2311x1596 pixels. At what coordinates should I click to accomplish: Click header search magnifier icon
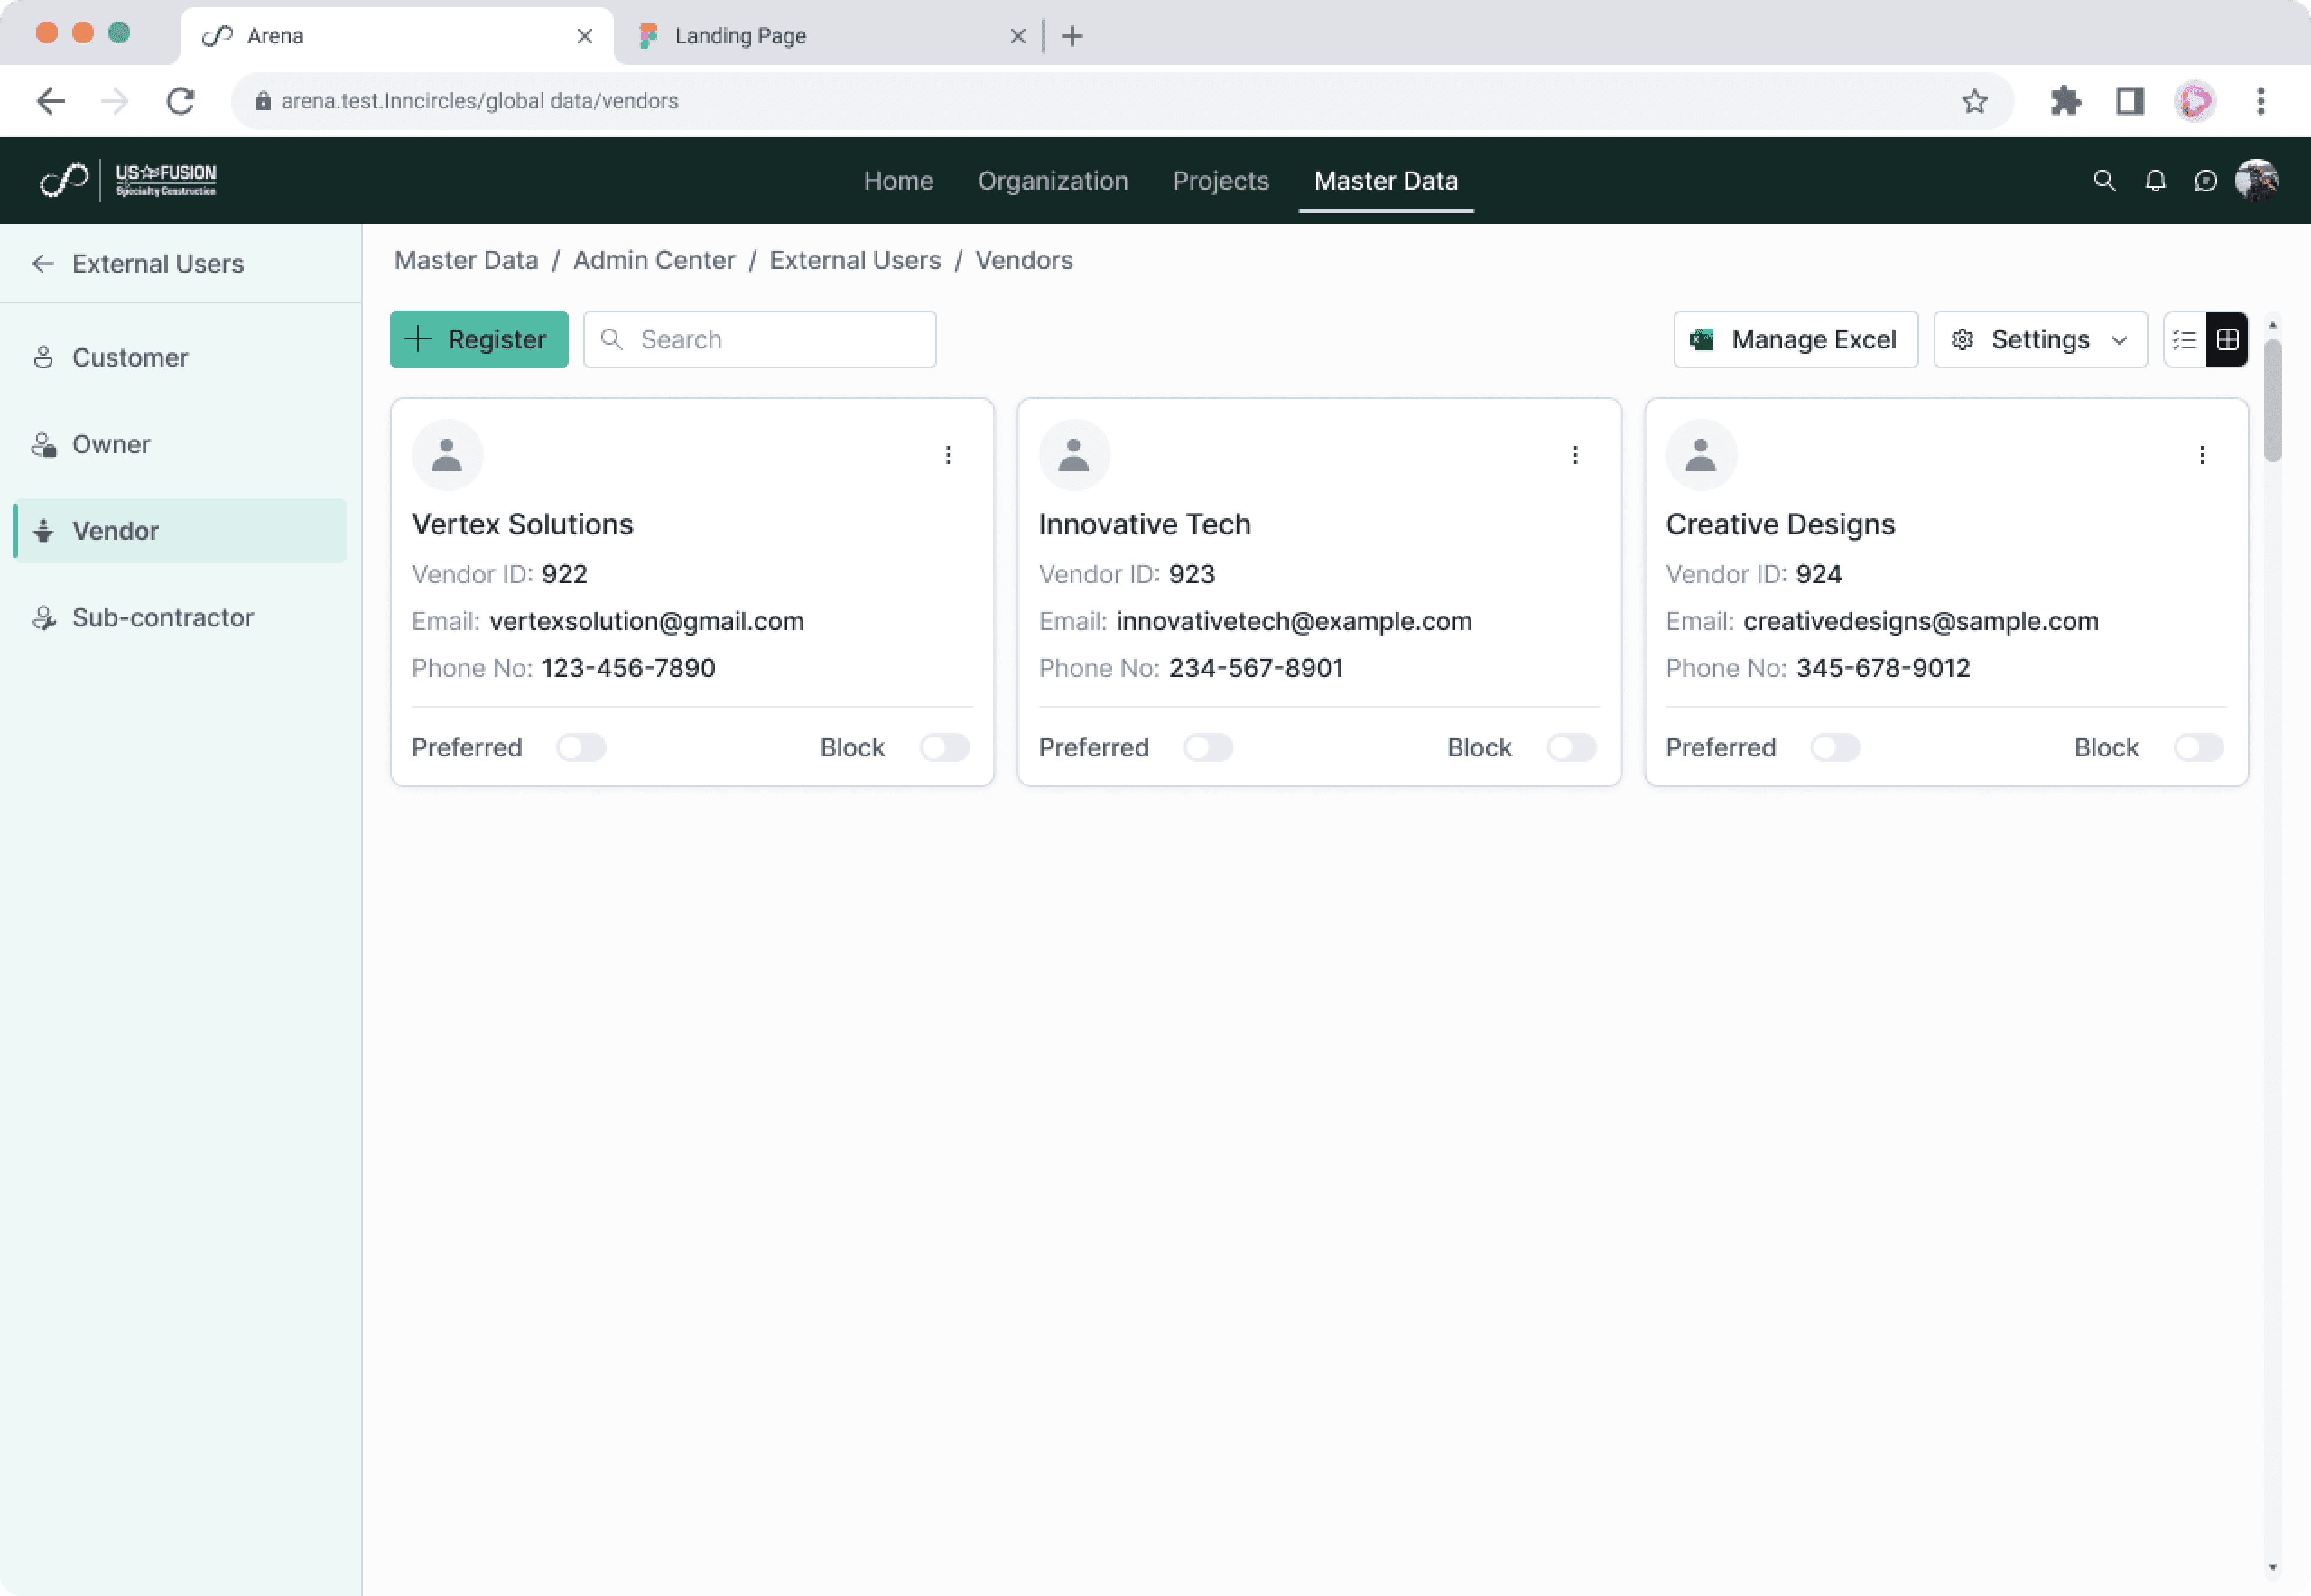(2104, 181)
